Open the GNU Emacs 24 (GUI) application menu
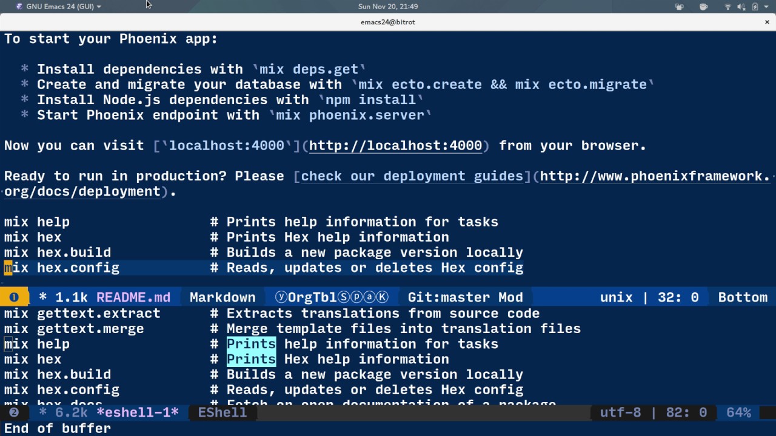Screen dimensions: 776x436 tap(59, 7)
